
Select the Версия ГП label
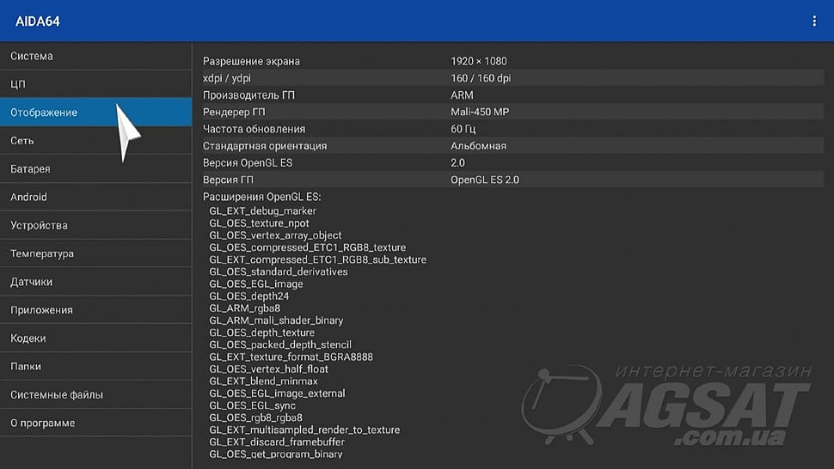pos(228,180)
